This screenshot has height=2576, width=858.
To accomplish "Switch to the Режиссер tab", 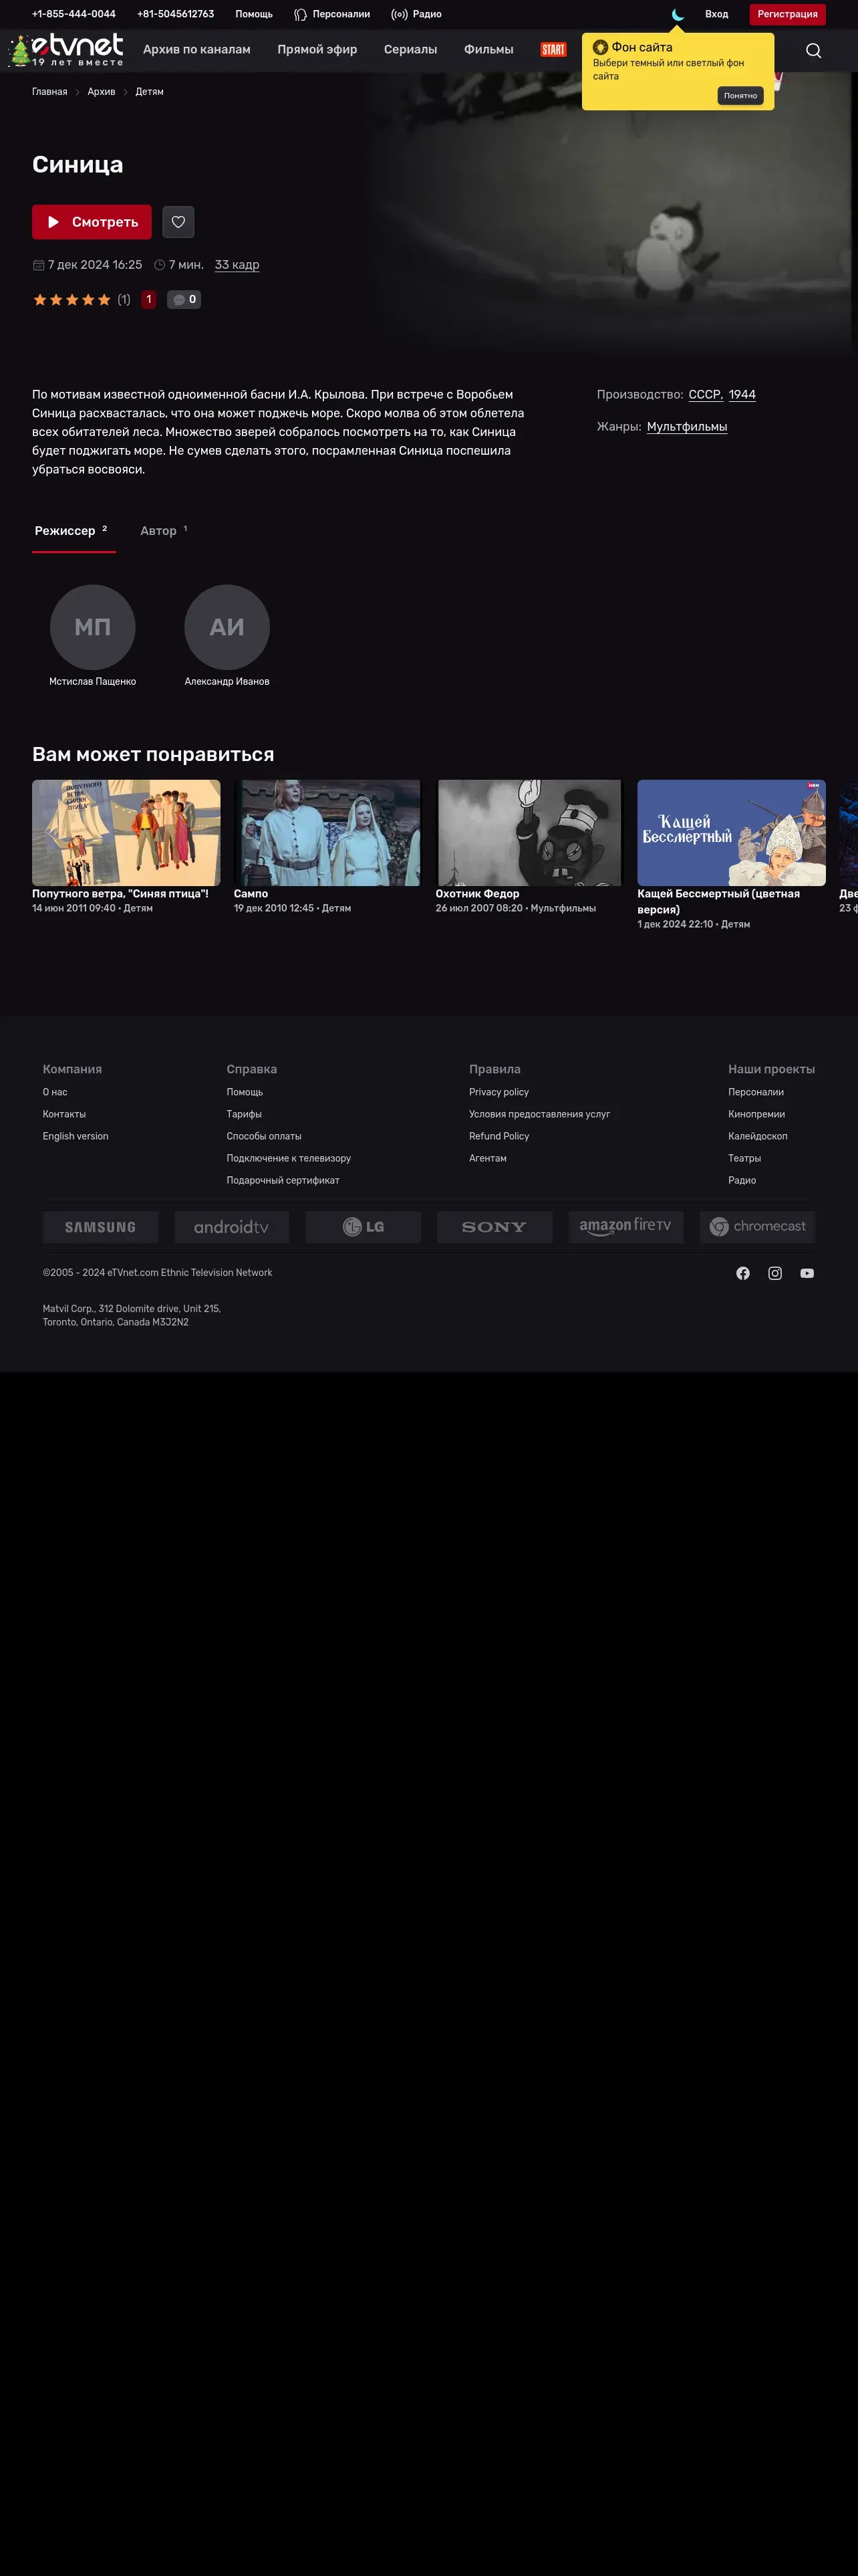I will click(x=74, y=531).
